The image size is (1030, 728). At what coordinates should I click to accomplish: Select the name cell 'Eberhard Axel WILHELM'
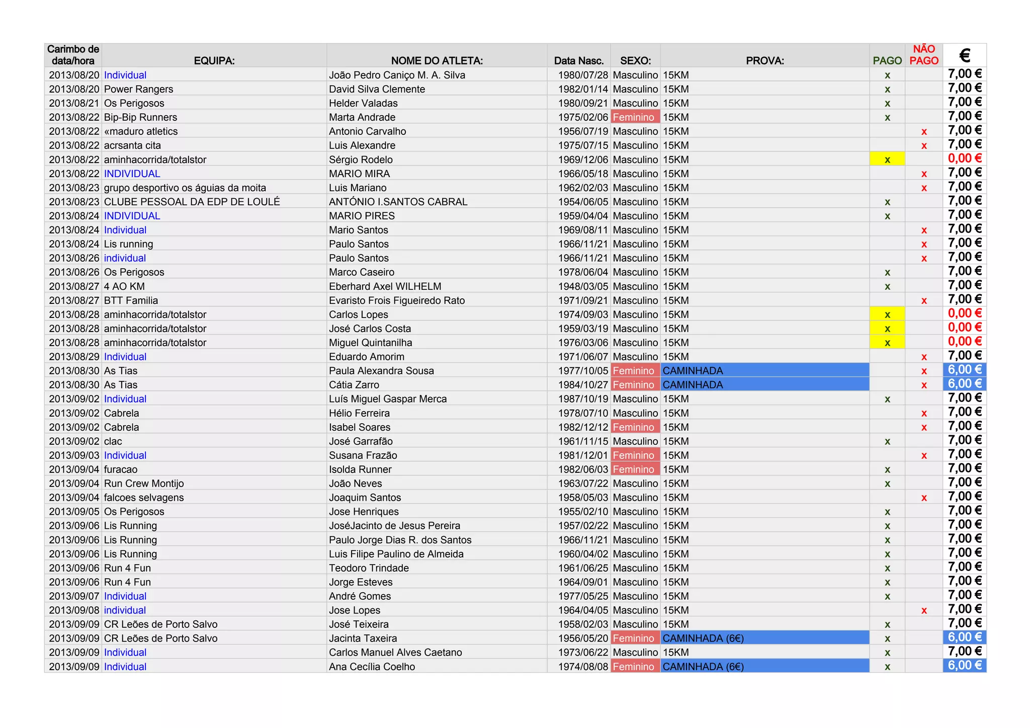(385, 286)
